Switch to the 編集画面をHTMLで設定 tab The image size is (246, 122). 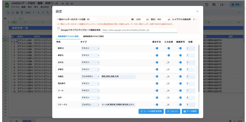93,36
